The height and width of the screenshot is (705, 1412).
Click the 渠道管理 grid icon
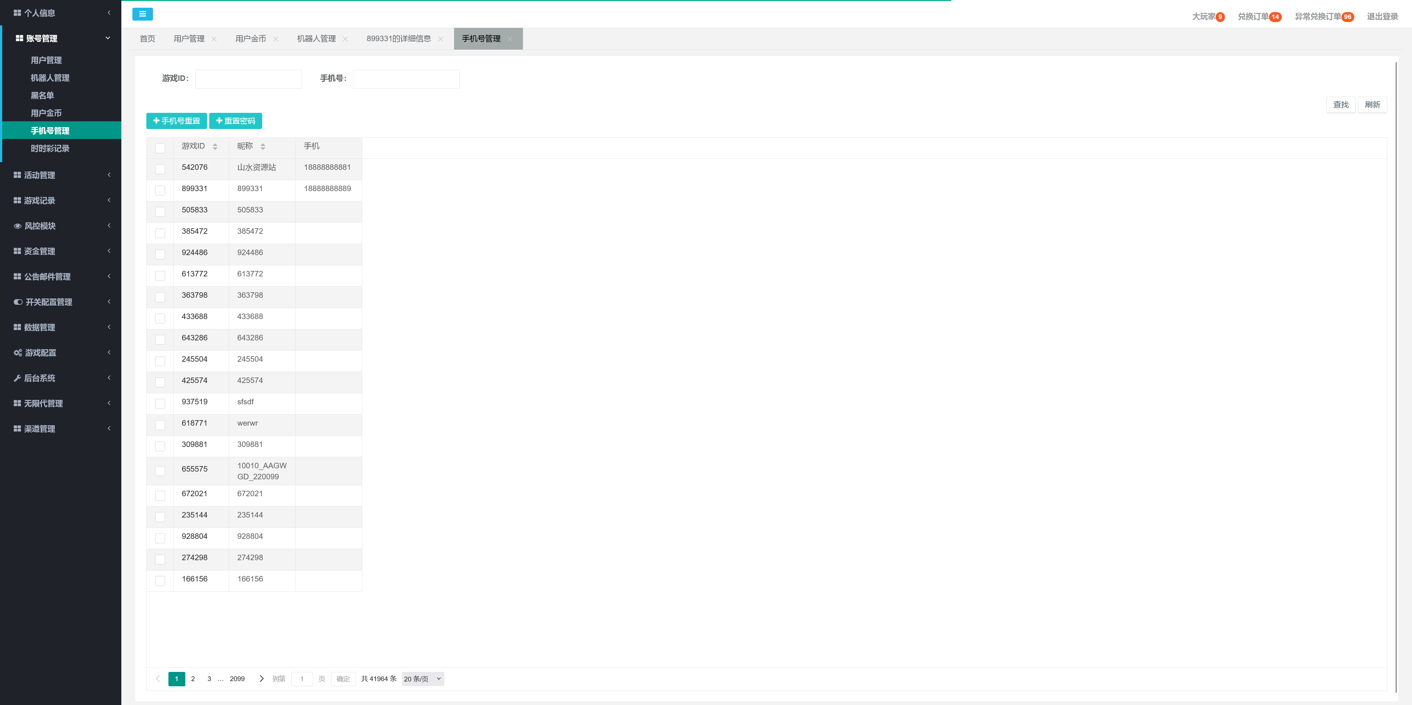pyautogui.click(x=17, y=428)
